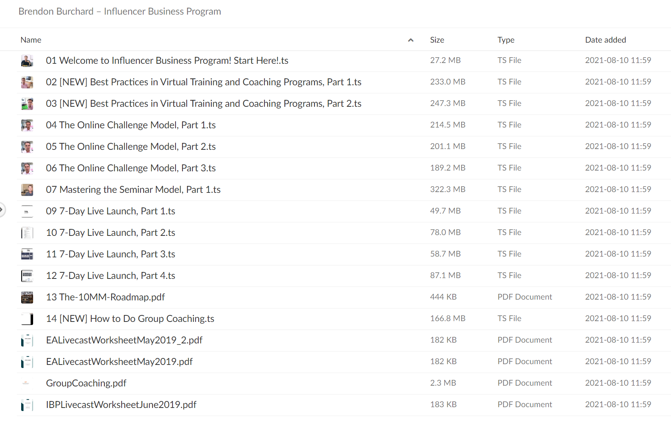Click date added of 13 The-10MM-Roadmap row
This screenshot has width=671, height=421.
coord(618,297)
